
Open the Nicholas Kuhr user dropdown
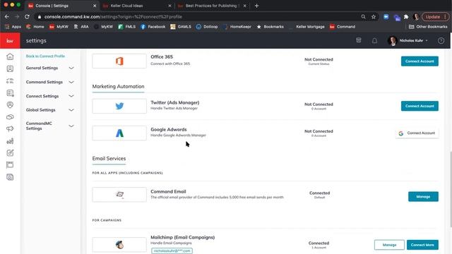click(x=408, y=41)
